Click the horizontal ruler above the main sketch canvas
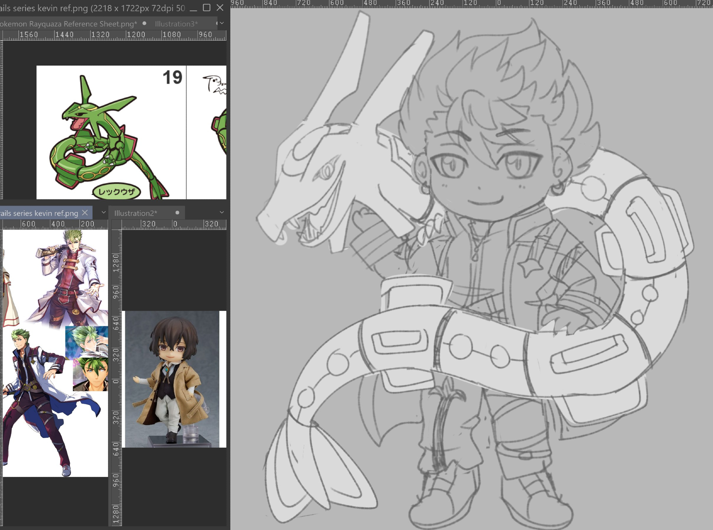Viewport: 713px width, 530px height. [463, 4]
